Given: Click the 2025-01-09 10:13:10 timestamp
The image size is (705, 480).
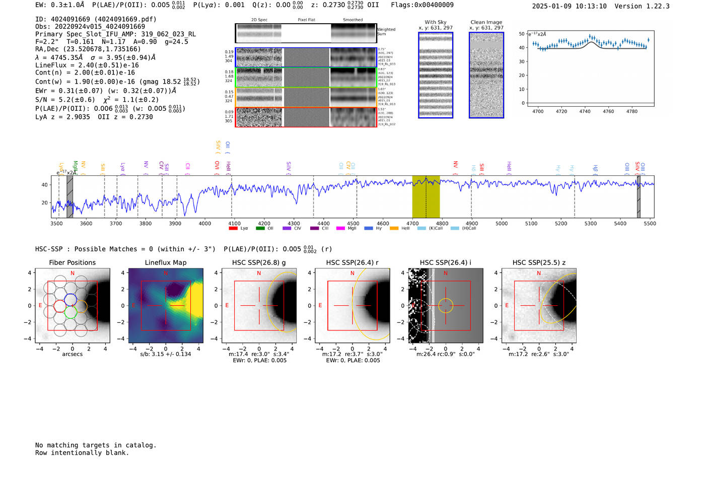Looking at the screenshot, I should click(x=569, y=6).
